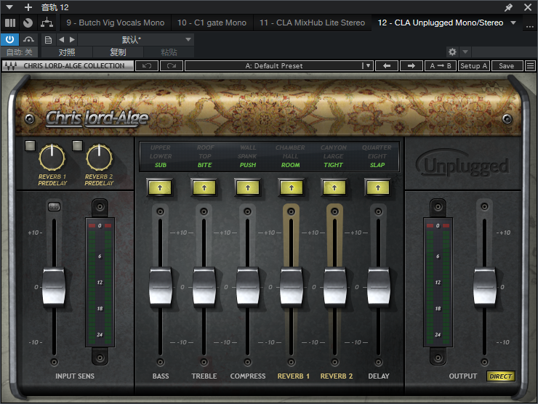Click the automation read icon beside power button
This screenshot has height=404, width=538.
(x=29, y=39)
